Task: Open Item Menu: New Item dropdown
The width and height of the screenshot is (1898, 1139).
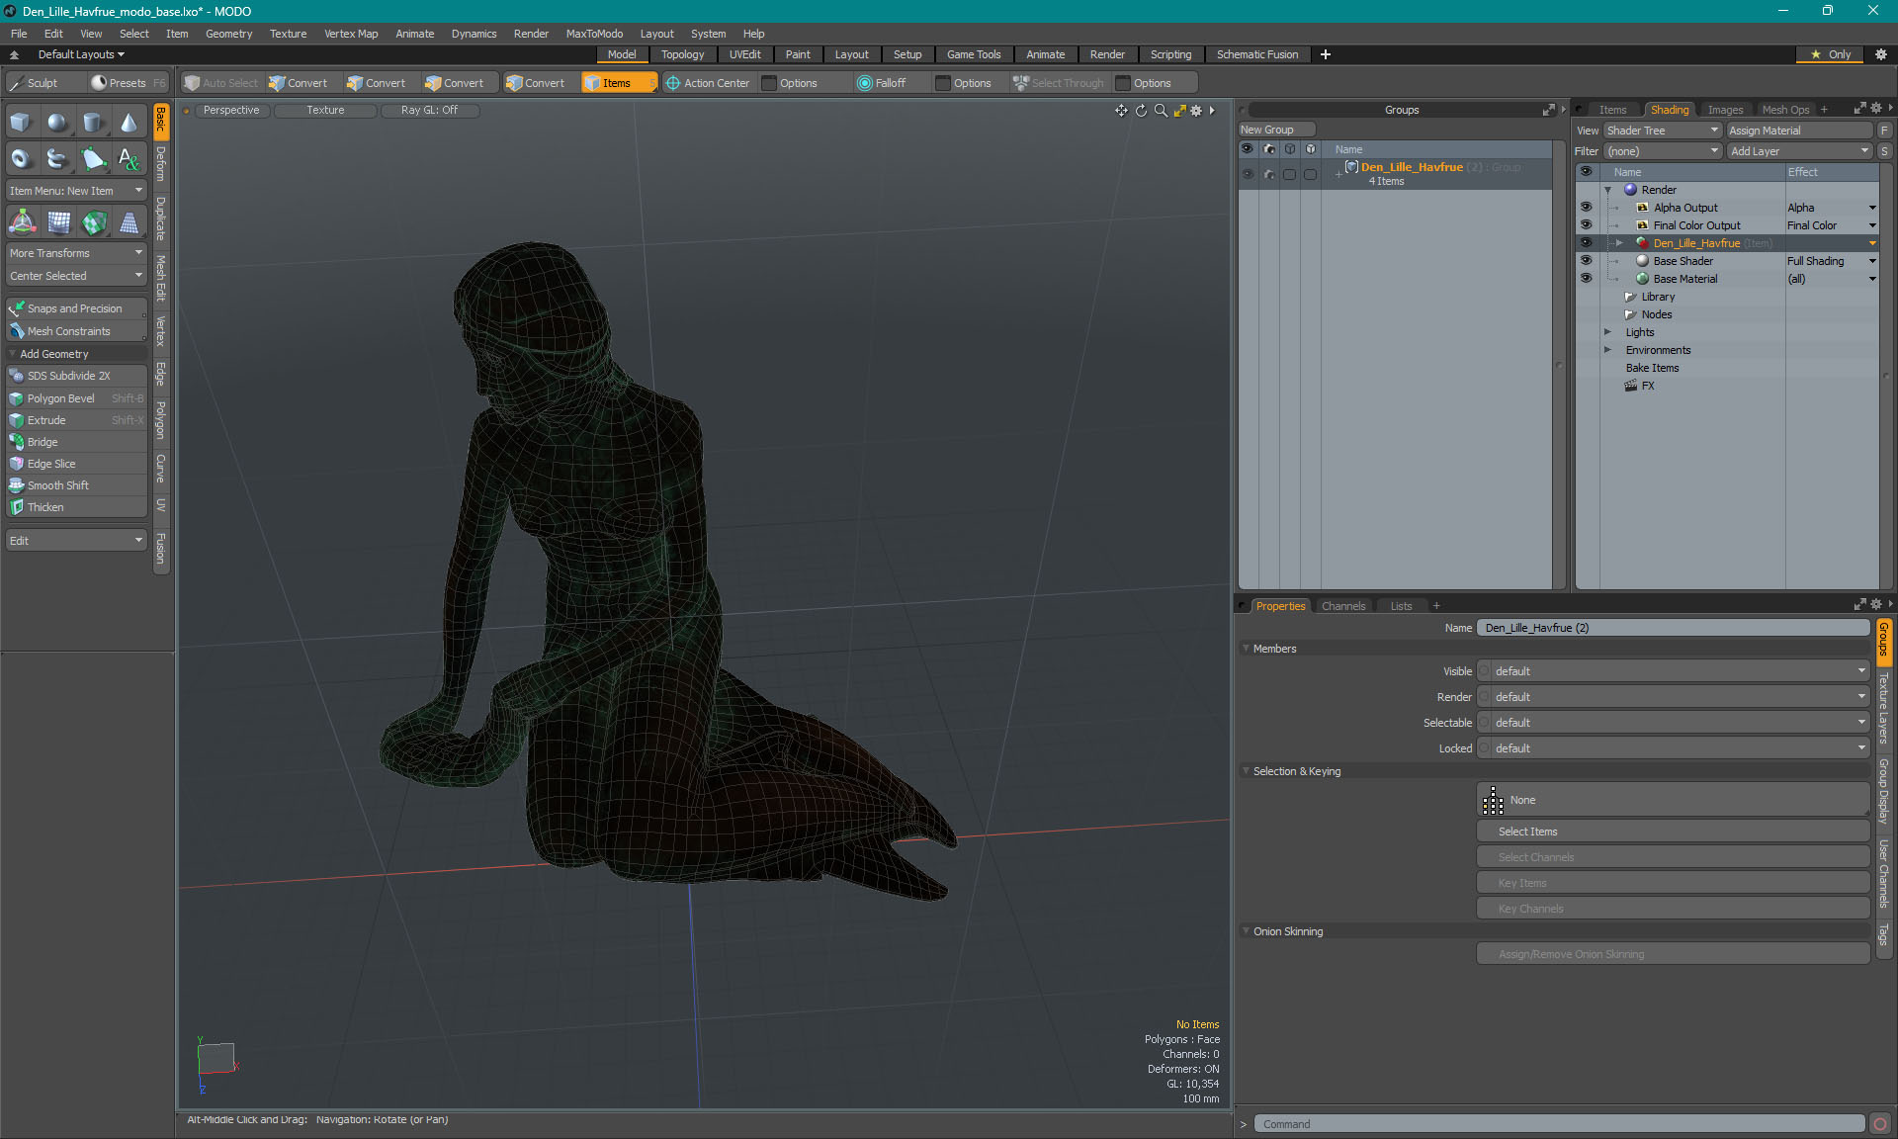Action: pos(76,191)
